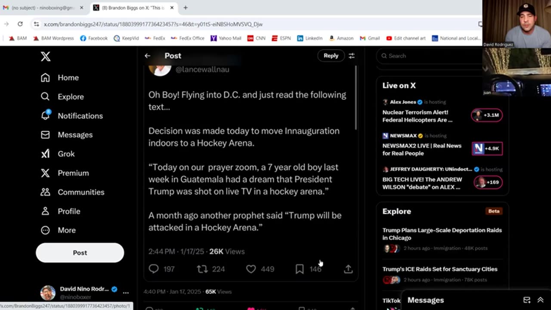Screen dimensions: 551x310
Task: Click the white Post button
Action: coord(80,253)
